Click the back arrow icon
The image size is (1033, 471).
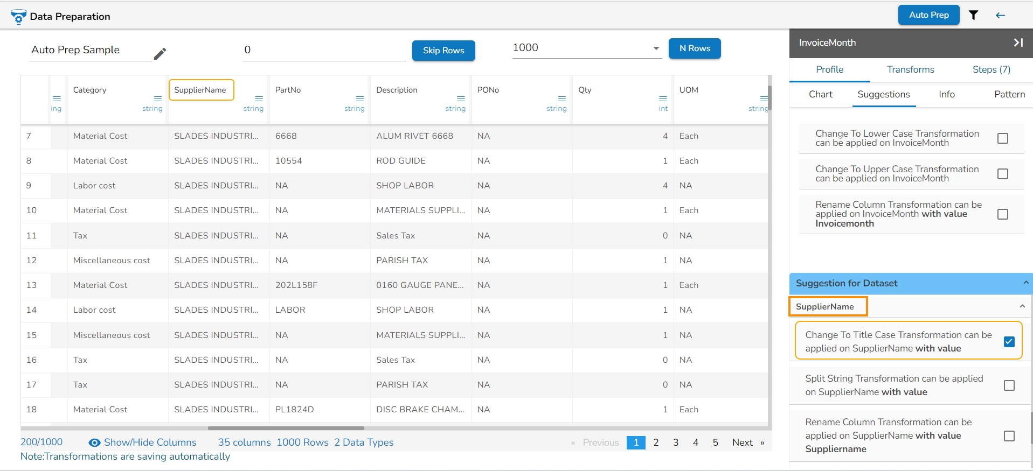pos(1000,15)
